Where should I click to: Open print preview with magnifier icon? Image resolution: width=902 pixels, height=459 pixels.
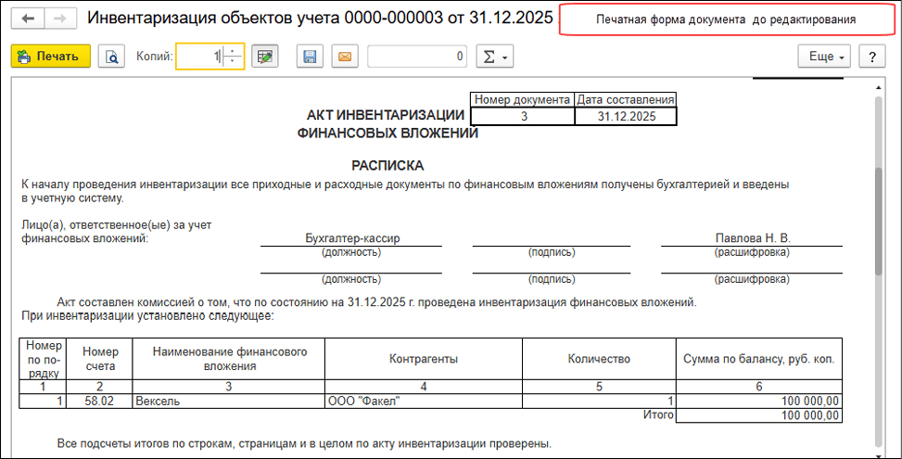[x=112, y=57]
